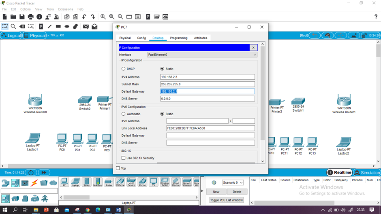Open the Extensions menu
The image size is (381, 214).
65,9
